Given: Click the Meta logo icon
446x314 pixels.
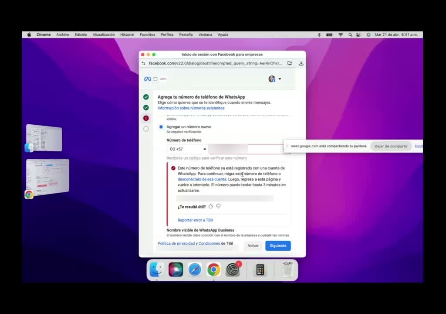Looking at the screenshot, I should [x=147, y=79].
